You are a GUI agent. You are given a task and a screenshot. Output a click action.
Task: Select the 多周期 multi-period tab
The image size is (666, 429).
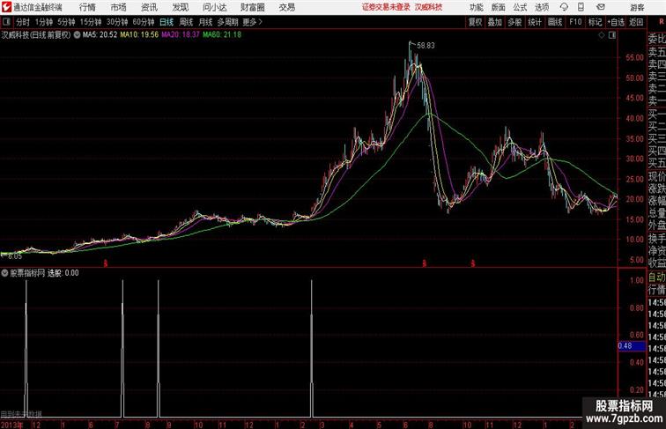point(227,22)
